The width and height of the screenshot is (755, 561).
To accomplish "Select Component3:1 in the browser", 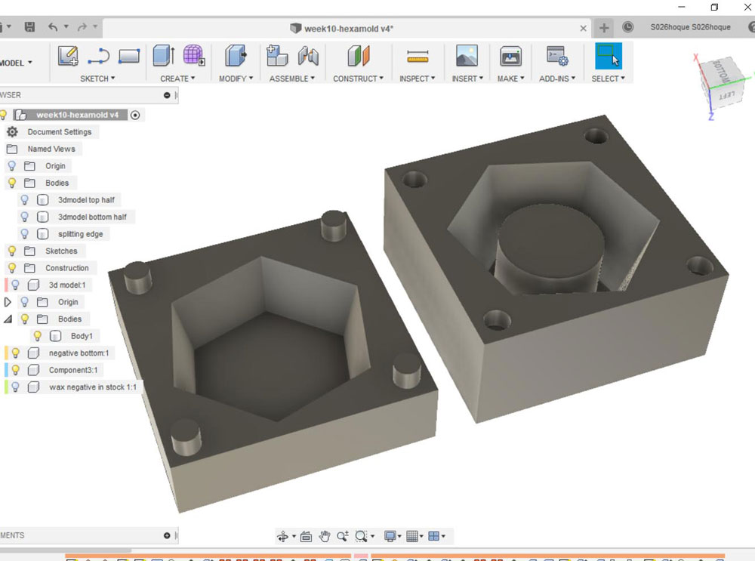I will (x=73, y=370).
